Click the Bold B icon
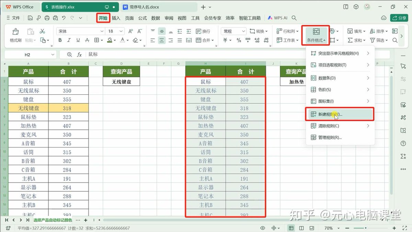The height and width of the screenshot is (232, 412). click(60, 40)
